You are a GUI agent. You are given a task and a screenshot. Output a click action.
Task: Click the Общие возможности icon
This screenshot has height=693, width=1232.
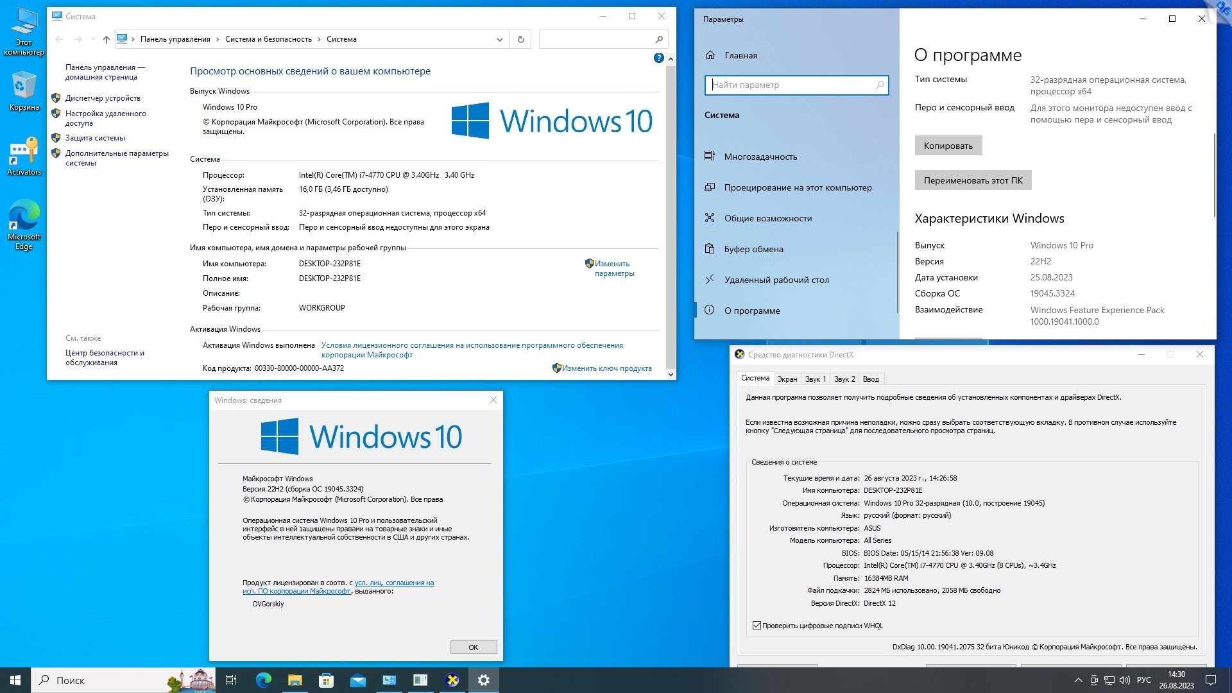click(710, 218)
